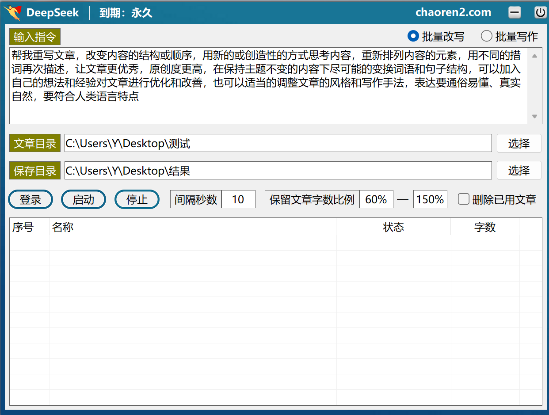549x415 pixels.
Task: Click the instruction box scroll down arrow
Action: tap(534, 117)
